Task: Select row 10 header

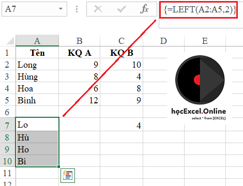Action: coord(8,161)
